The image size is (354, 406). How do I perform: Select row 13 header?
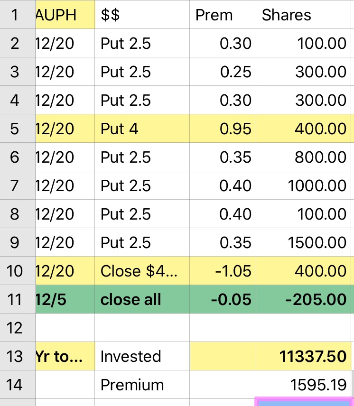15,356
